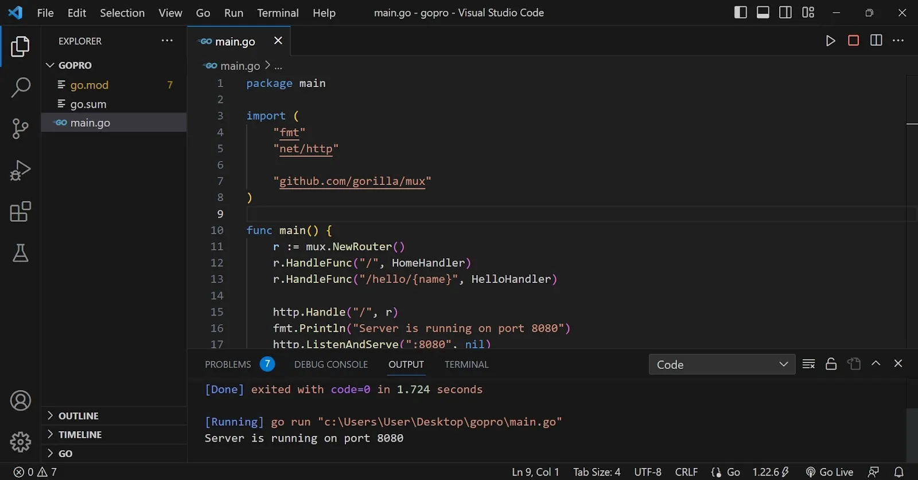This screenshot has width=918, height=480.
Task: Open the Run menu
Action: coord(234,13)
